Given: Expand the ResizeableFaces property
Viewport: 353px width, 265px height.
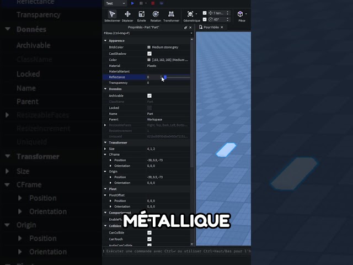Looking at the screenshot, I should (x=105, y=125).
